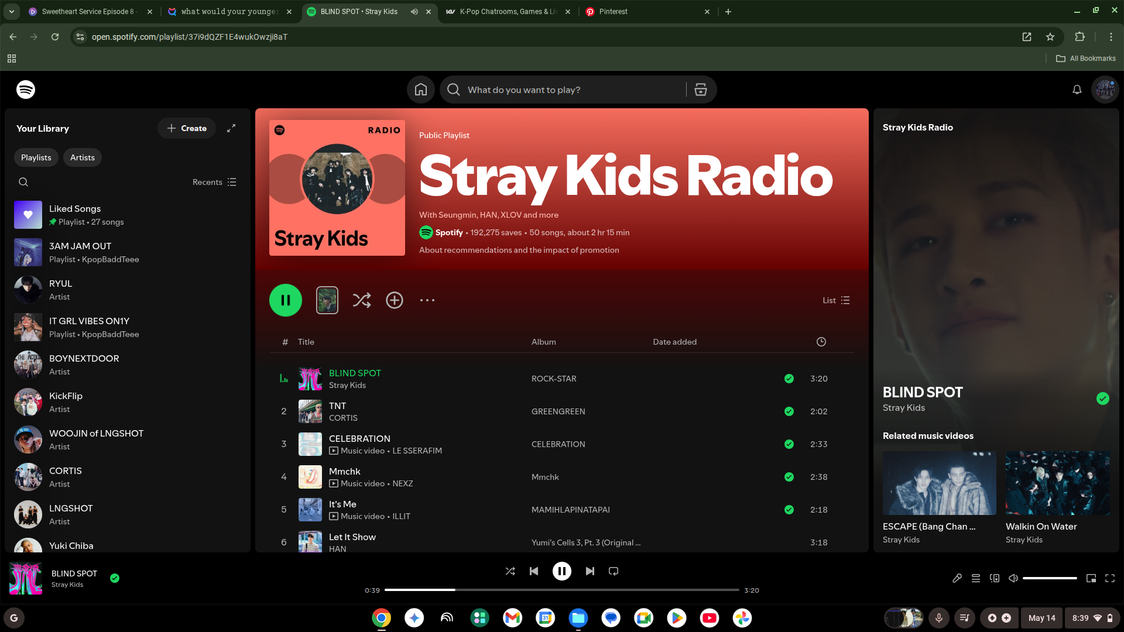Toggle saved check on TNT row
1124x632 pixels.
(x=789, y=411)
